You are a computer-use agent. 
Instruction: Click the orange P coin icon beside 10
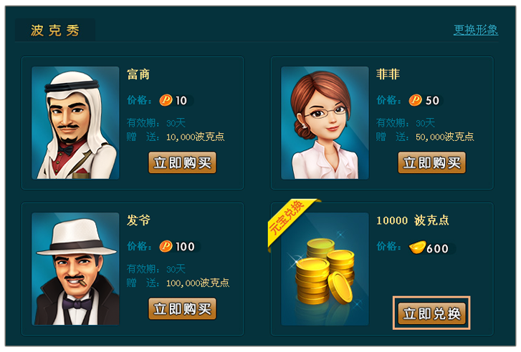pos(166,100)
